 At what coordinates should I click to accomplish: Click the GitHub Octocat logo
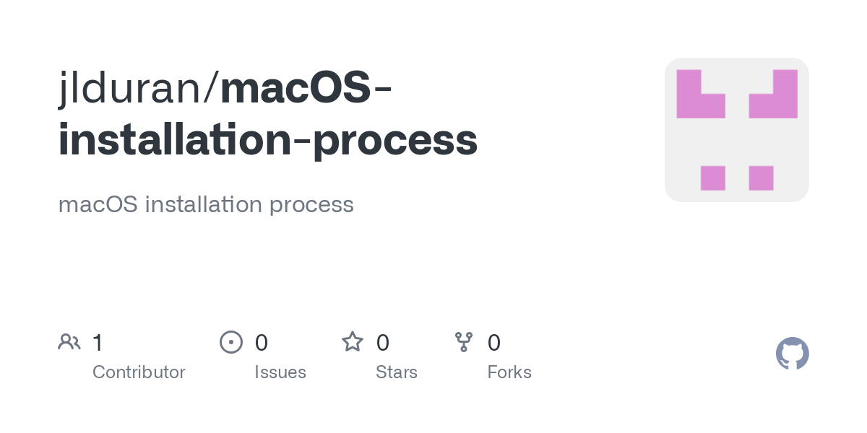coord(793,354)
